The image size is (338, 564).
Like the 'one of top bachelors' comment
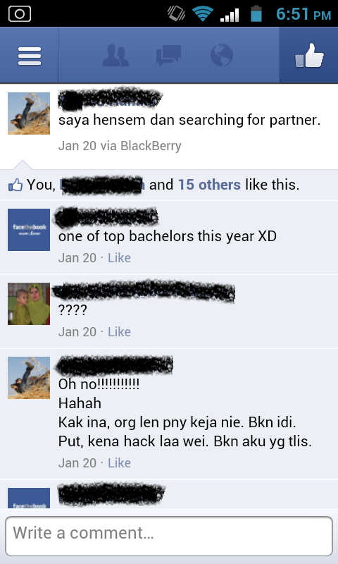pyautogui.click(x=119, y=257)
